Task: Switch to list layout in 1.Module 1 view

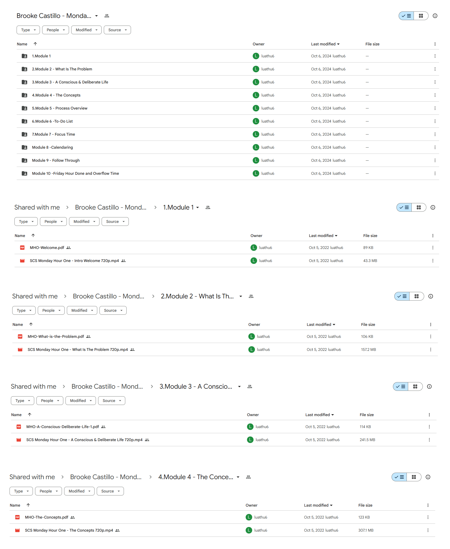Action: tap(404, 207)
